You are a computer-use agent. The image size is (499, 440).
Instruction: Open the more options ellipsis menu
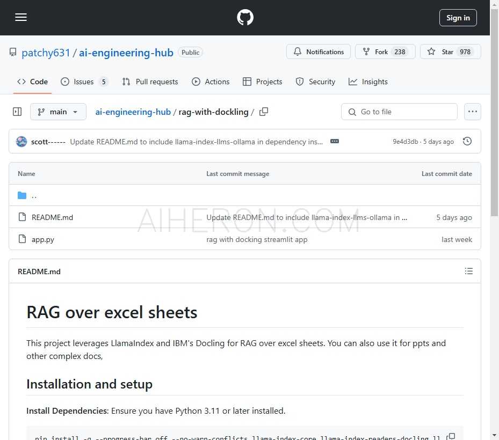[472, 111]
